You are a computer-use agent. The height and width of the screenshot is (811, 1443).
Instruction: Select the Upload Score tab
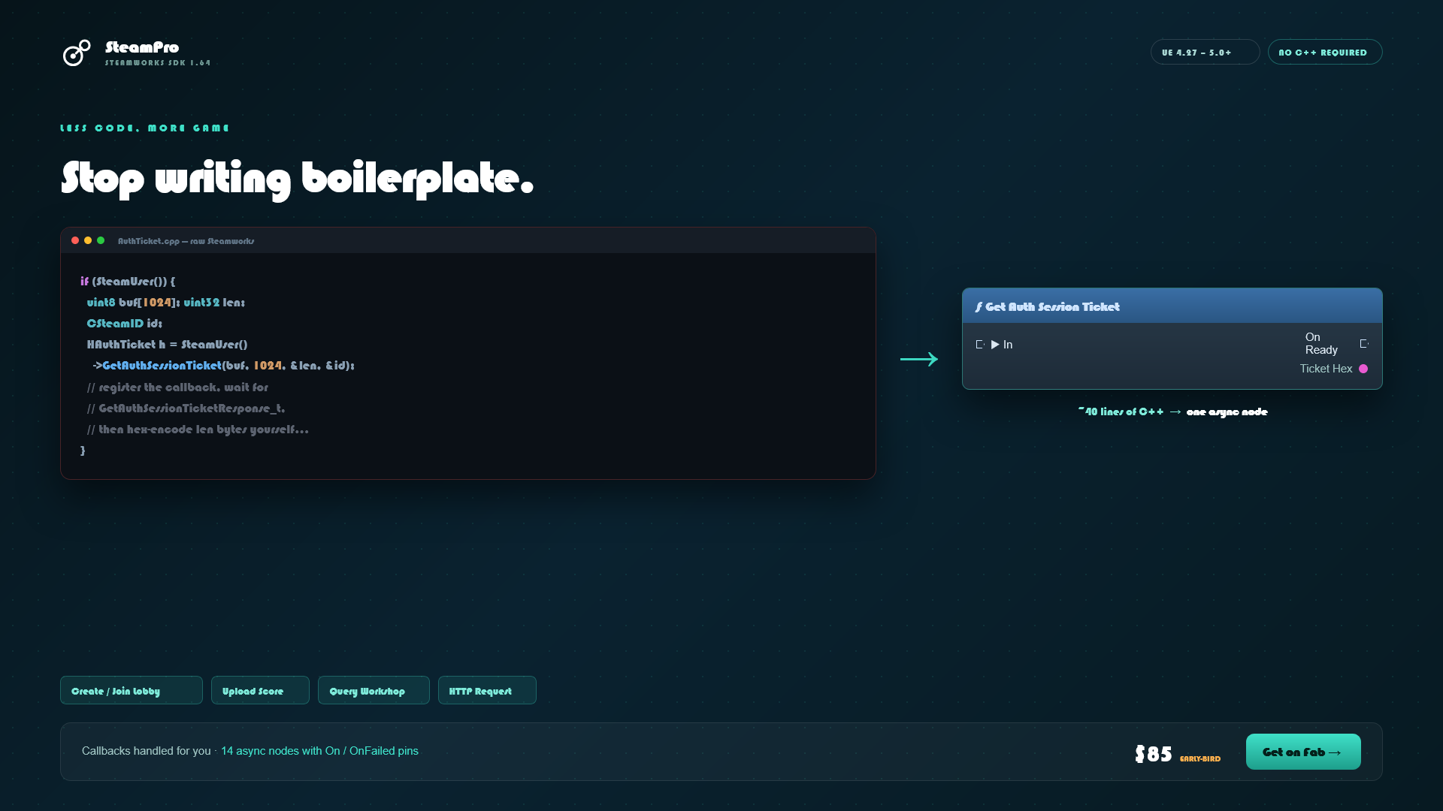click(x=260, y=690)
